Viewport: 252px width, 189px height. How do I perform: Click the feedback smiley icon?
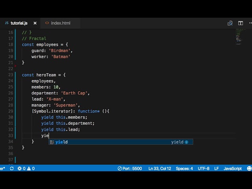[x=249, y=169]
